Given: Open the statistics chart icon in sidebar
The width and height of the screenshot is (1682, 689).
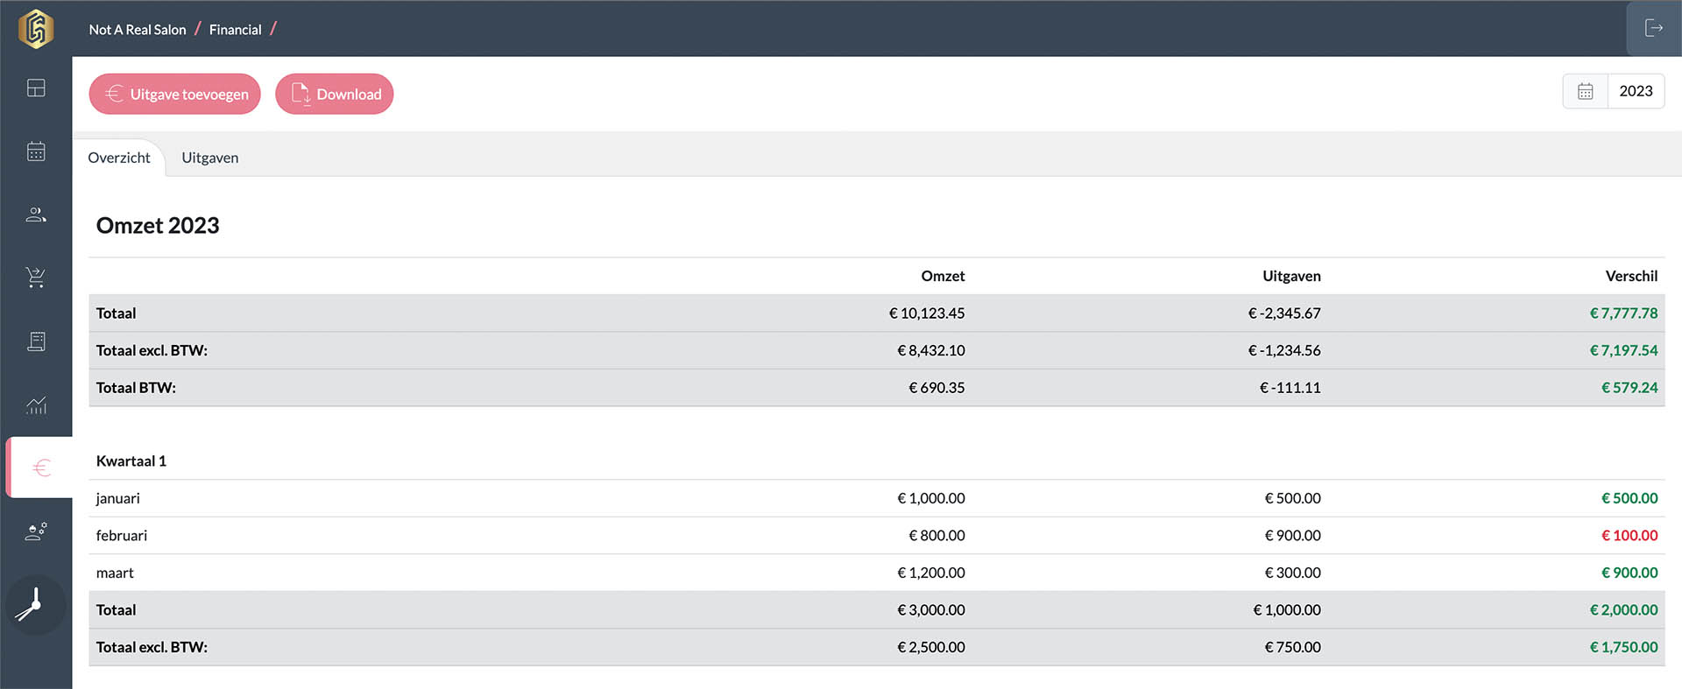Looking at the screenshot, I should (36, 404).
